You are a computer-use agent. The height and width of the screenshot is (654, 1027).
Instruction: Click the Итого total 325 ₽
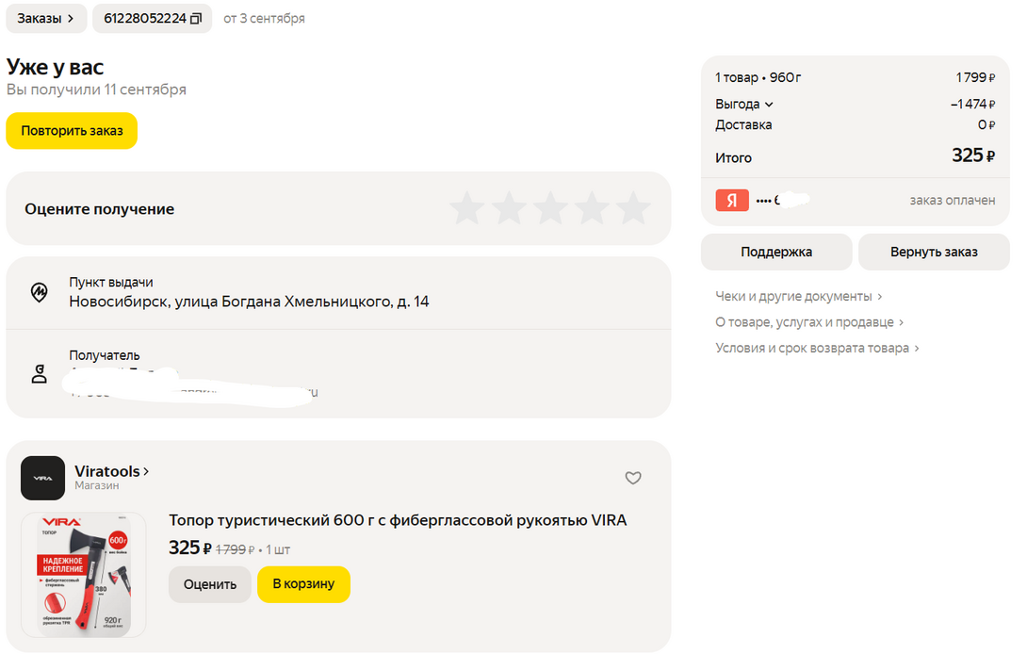click(973, 155)
